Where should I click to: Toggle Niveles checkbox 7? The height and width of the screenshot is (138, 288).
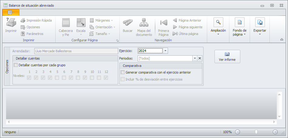pyautogui.click(x=71, y=78)
